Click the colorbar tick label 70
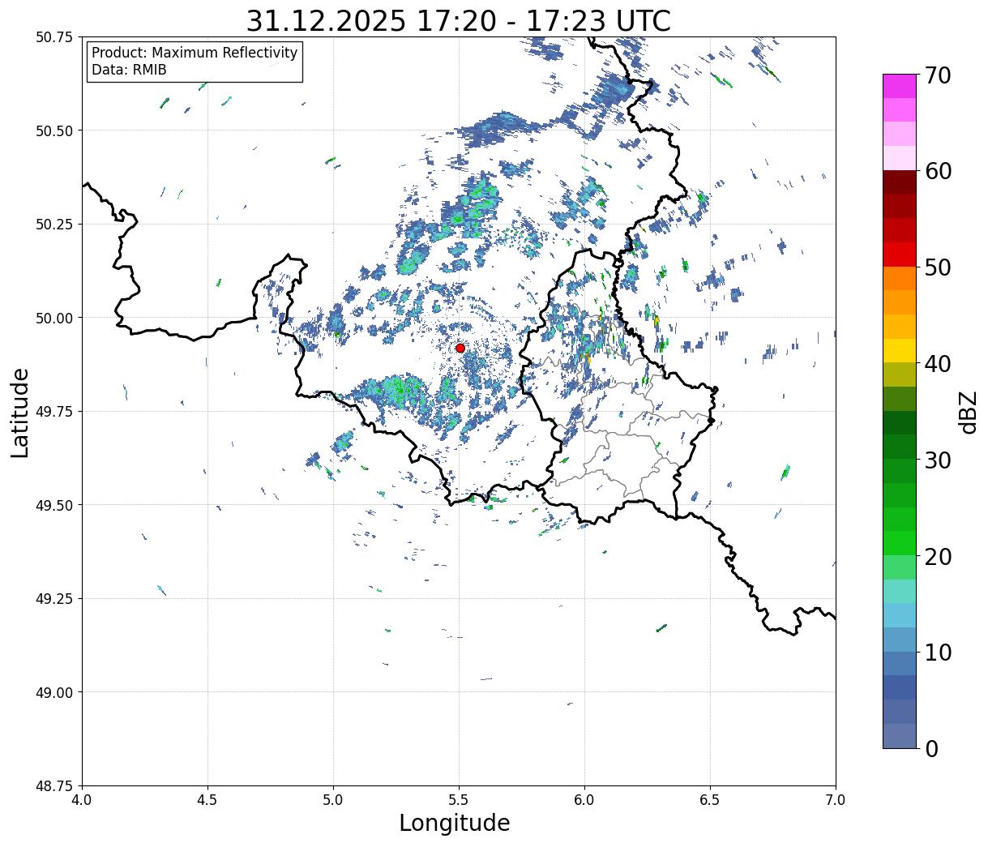Screen dimensions: 988x843 [x=938, y=75]
